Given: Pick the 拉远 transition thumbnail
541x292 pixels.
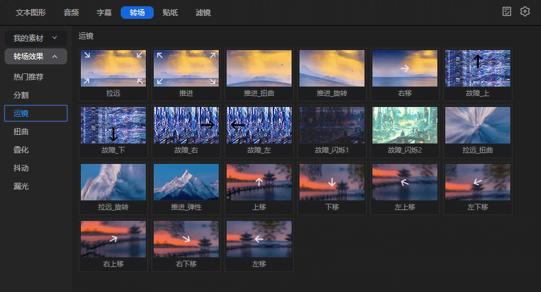Looking at the screenshot, I should 113,68.
